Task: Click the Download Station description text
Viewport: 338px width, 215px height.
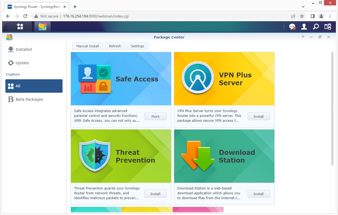Action: pyautogui.click(x=209, y=193)
